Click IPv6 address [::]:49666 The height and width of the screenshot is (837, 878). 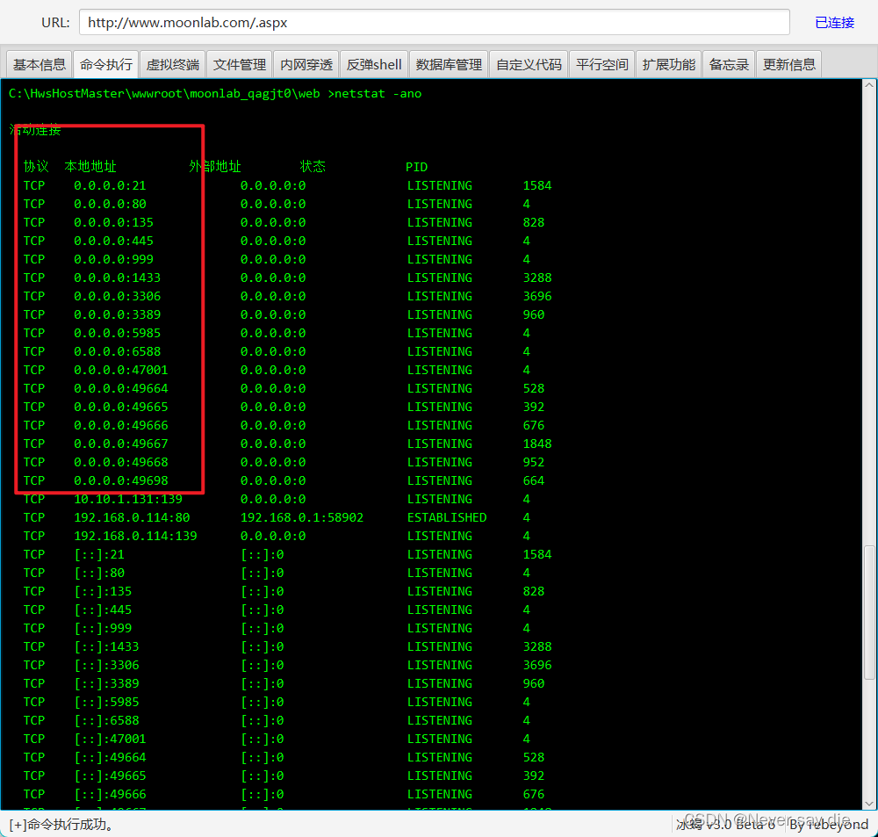pyautogui.click(x=110, y=795)
